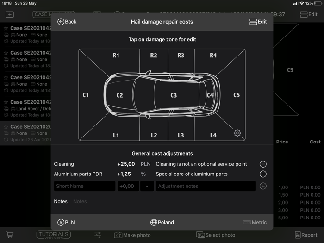Image resolution: width=324 pixels, height=243 pixels.
Task: Click the Cost column header
Action: point(315,142)
